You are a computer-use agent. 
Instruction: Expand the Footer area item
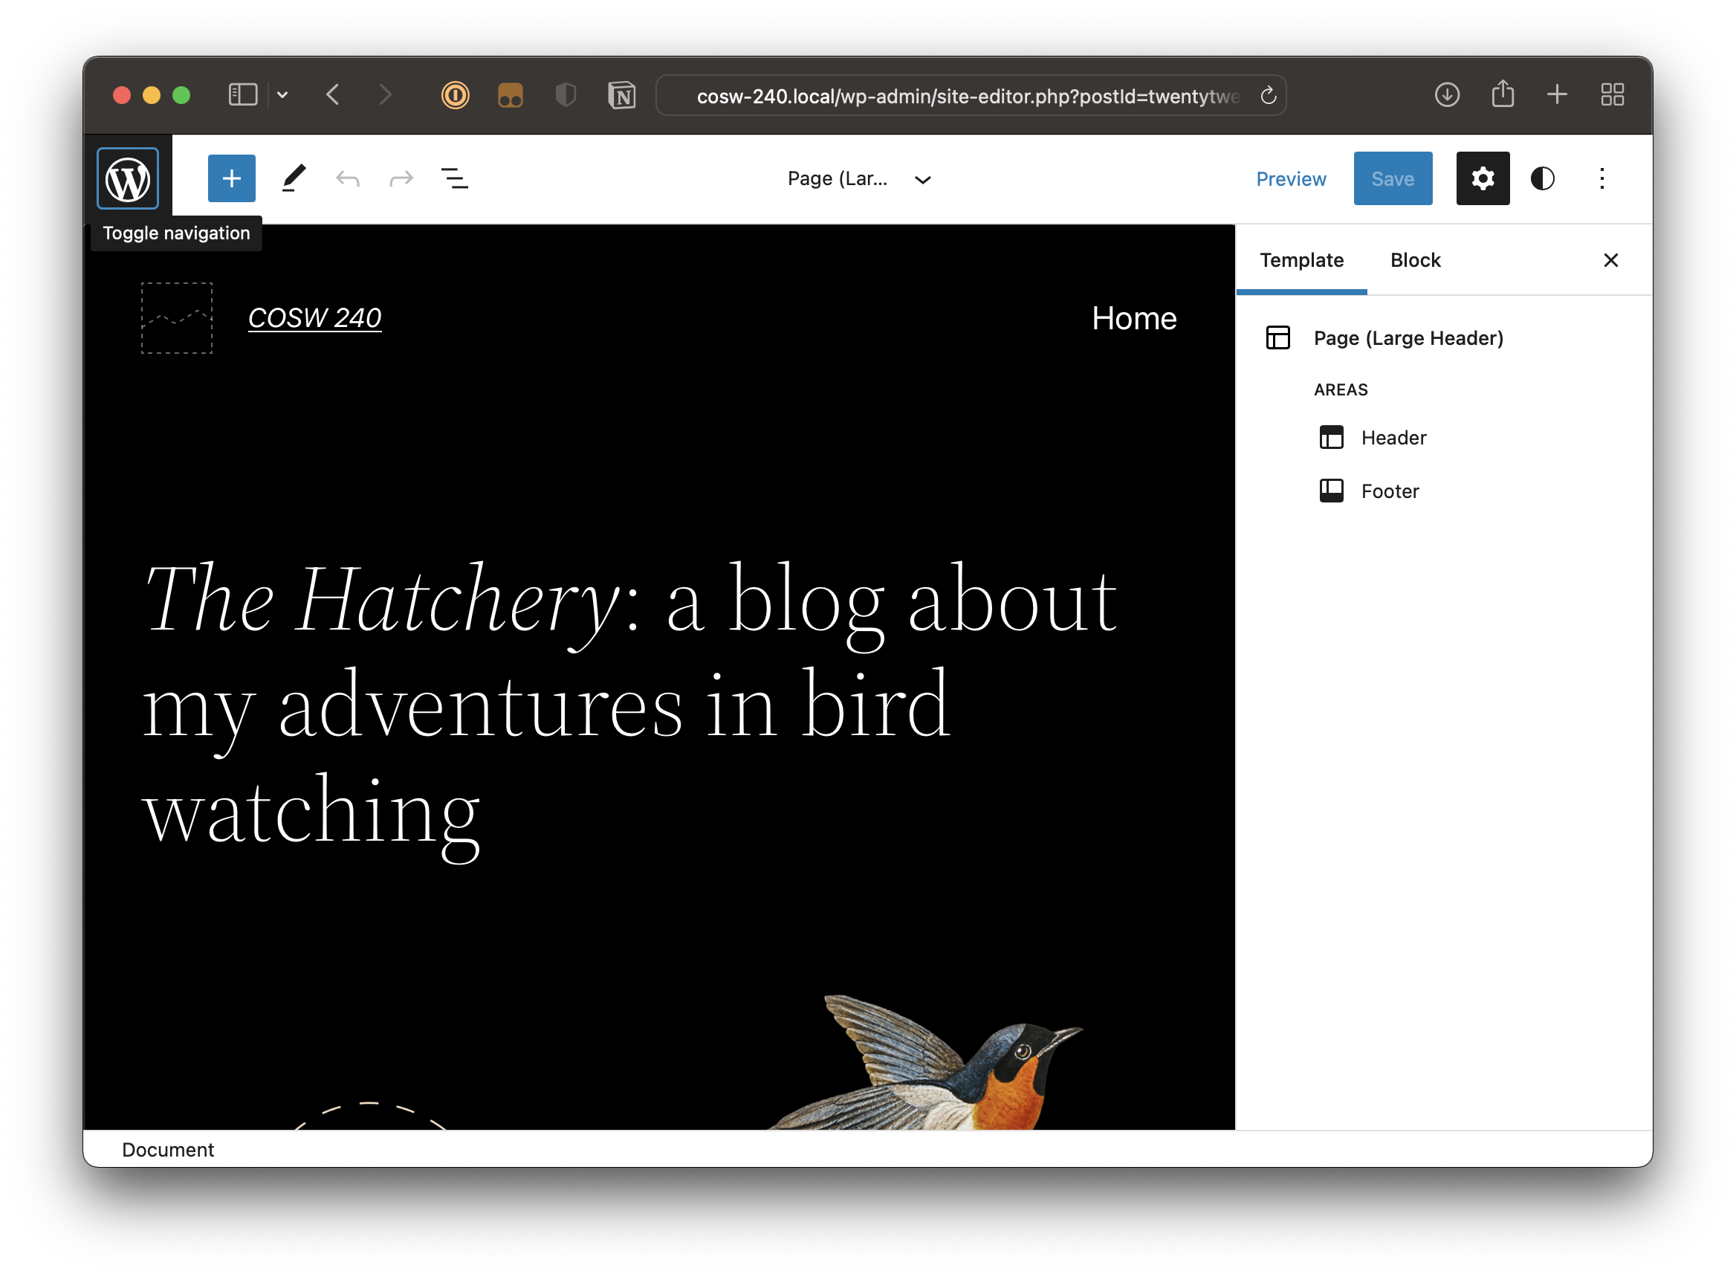coord(1390,490)
